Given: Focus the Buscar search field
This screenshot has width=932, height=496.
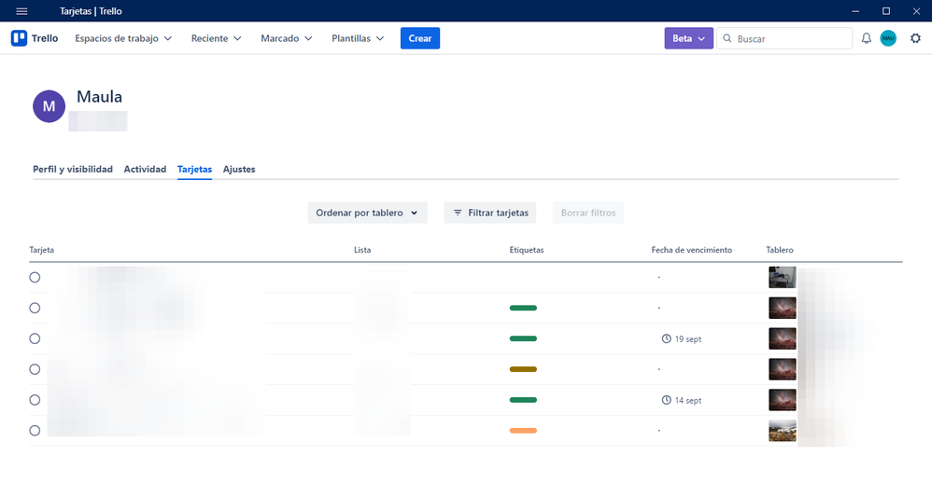Looking at the screenshot, I should point(784,38).
